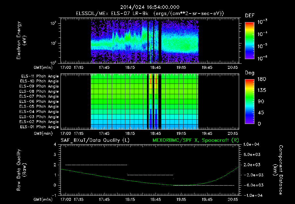Click the timestamp title 2014/024 16:54:00.000

150,7
